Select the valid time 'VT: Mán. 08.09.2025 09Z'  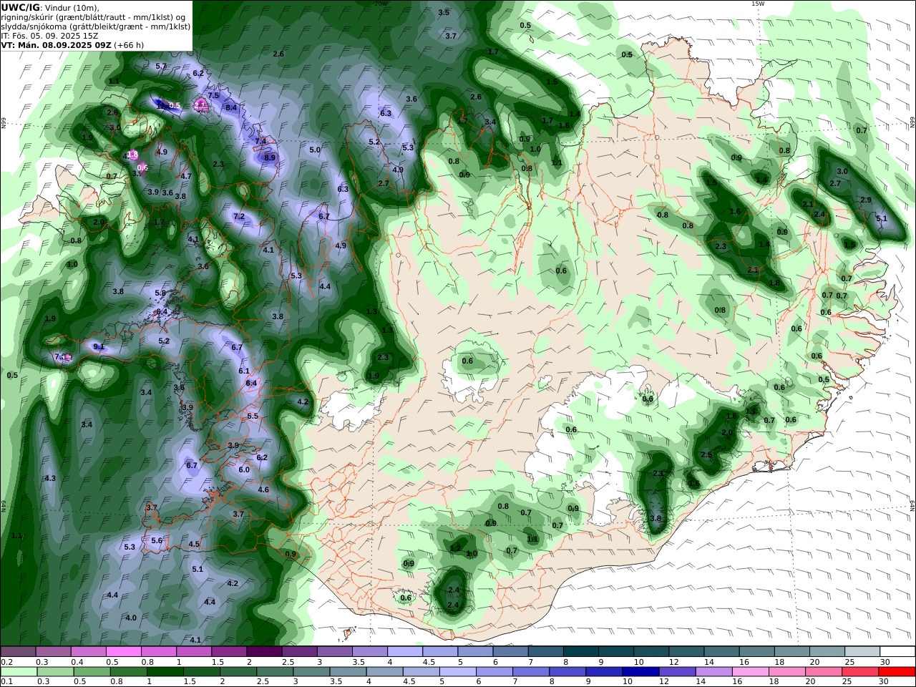tap(57, 44)
